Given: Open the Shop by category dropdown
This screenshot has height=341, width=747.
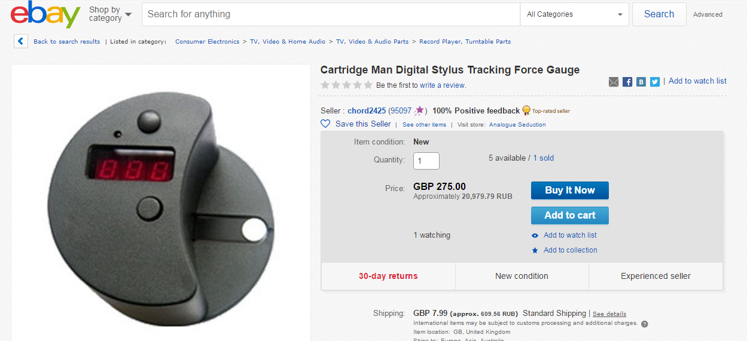Looking at the screenshot, I should point(110,14).
